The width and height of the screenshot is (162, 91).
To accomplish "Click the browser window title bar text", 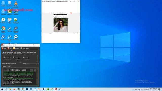I will click(56, 2).
